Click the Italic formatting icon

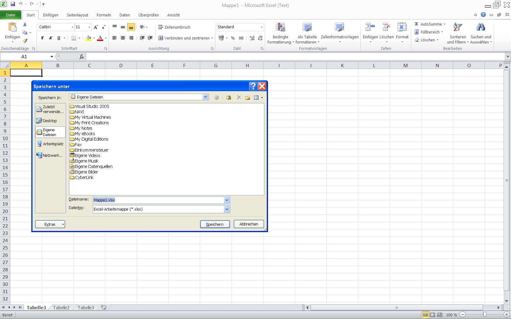pos(50,38)
